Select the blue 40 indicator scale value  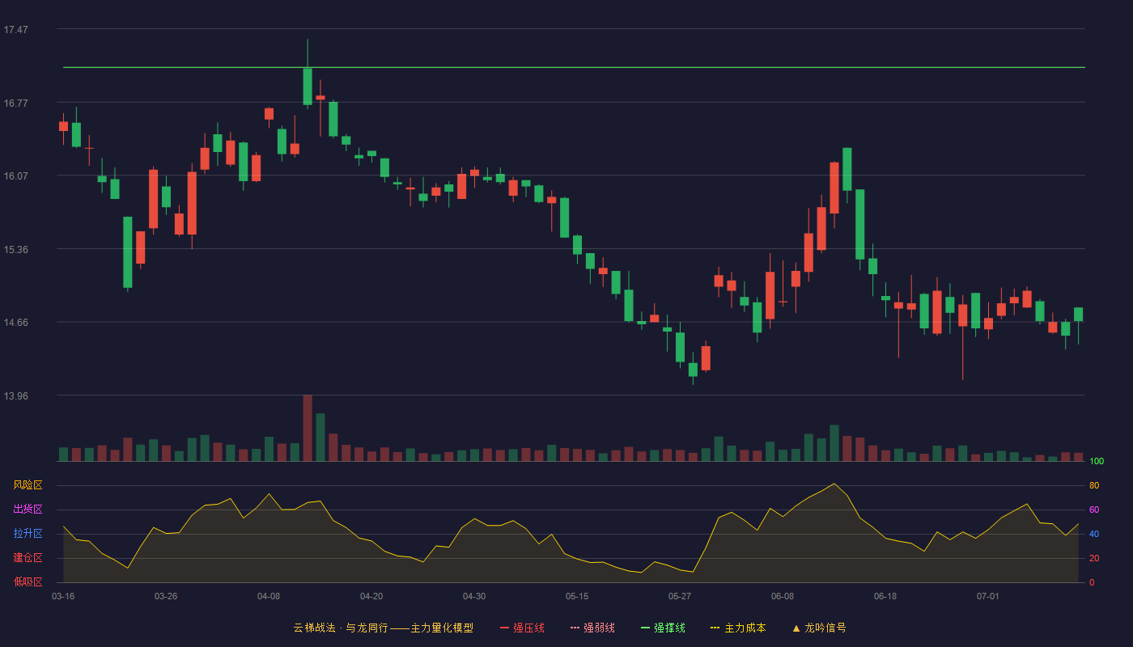[1094, 534]
